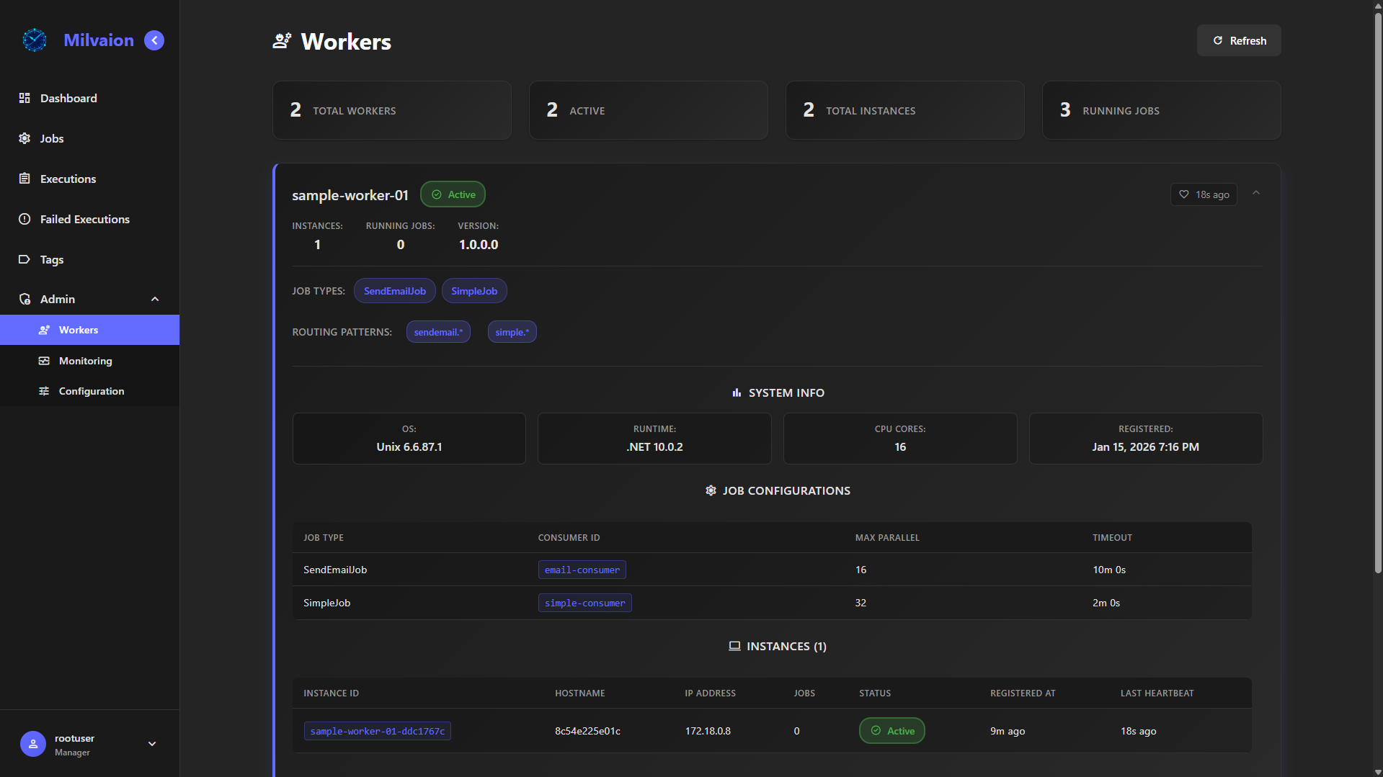Viewport: 1383px width, 777px height.
Task: Click the Admin globe icon
Action: point(25,299)
